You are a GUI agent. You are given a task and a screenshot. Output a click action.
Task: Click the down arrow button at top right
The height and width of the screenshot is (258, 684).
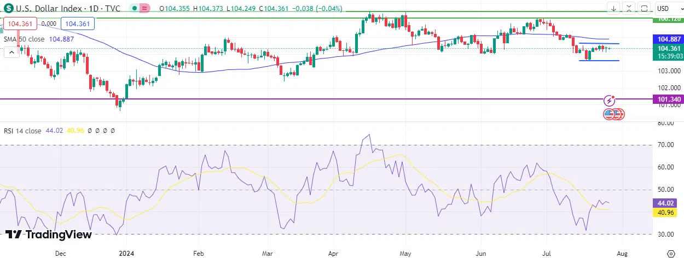(x=614, y=8)
